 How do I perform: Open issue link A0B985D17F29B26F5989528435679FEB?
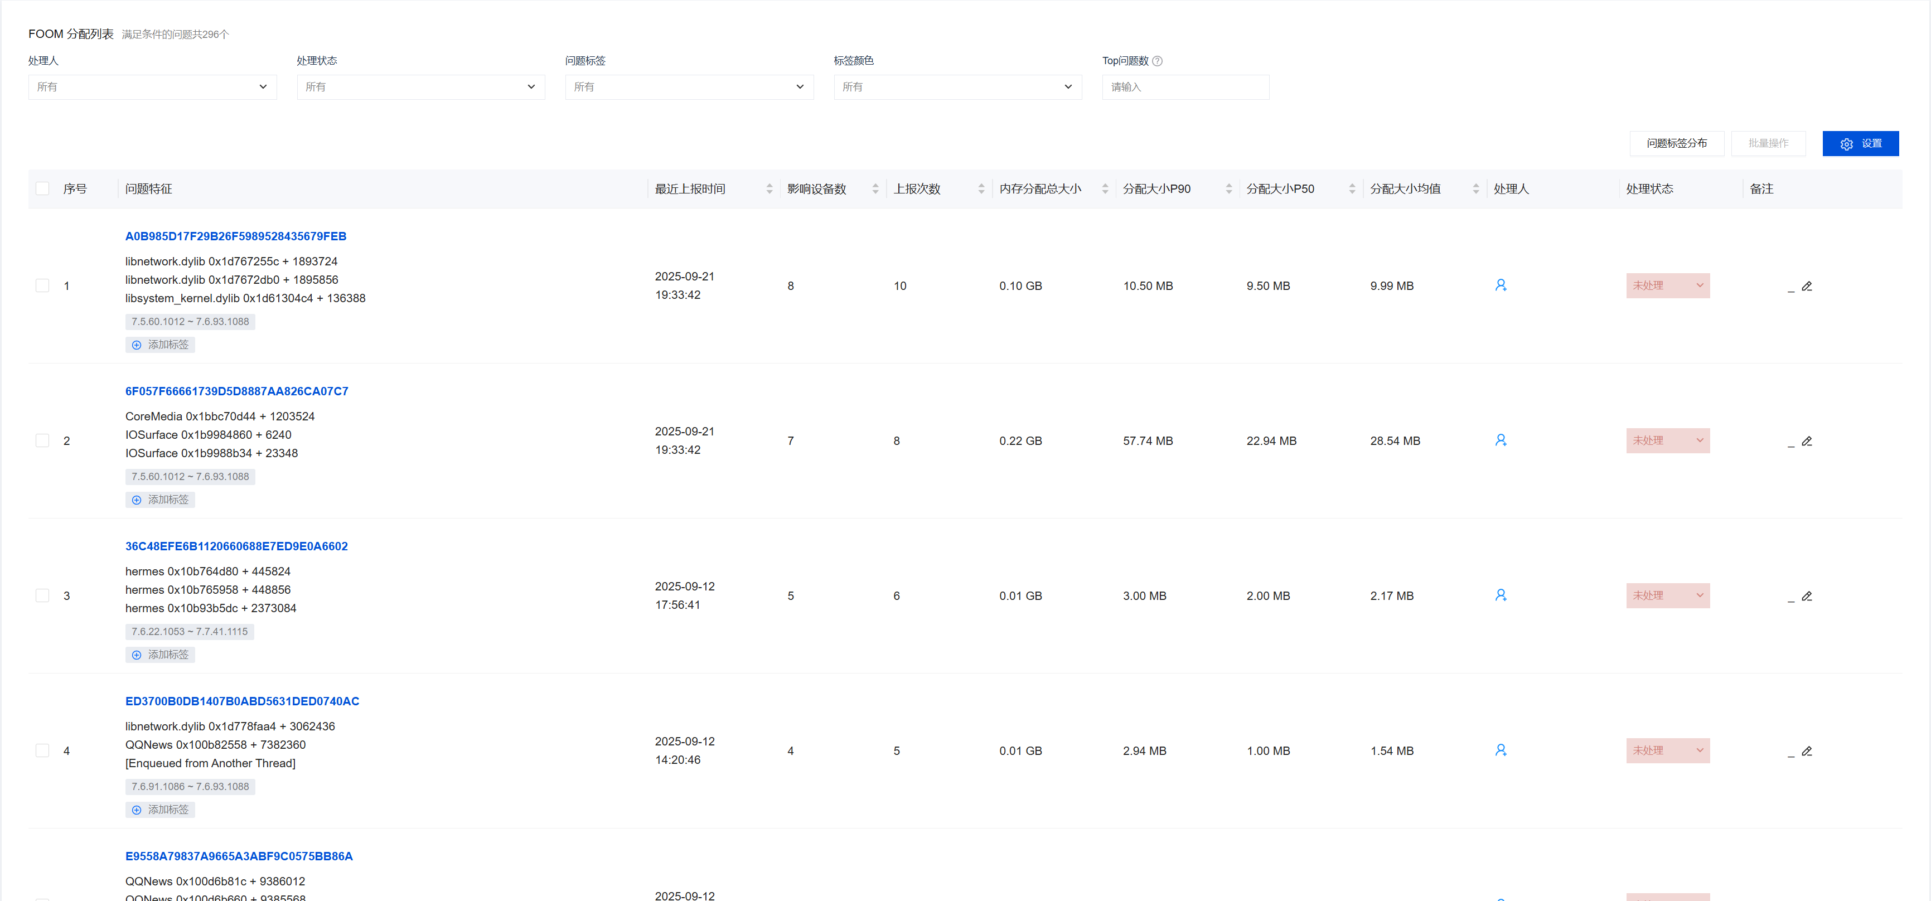coord(235,236)
